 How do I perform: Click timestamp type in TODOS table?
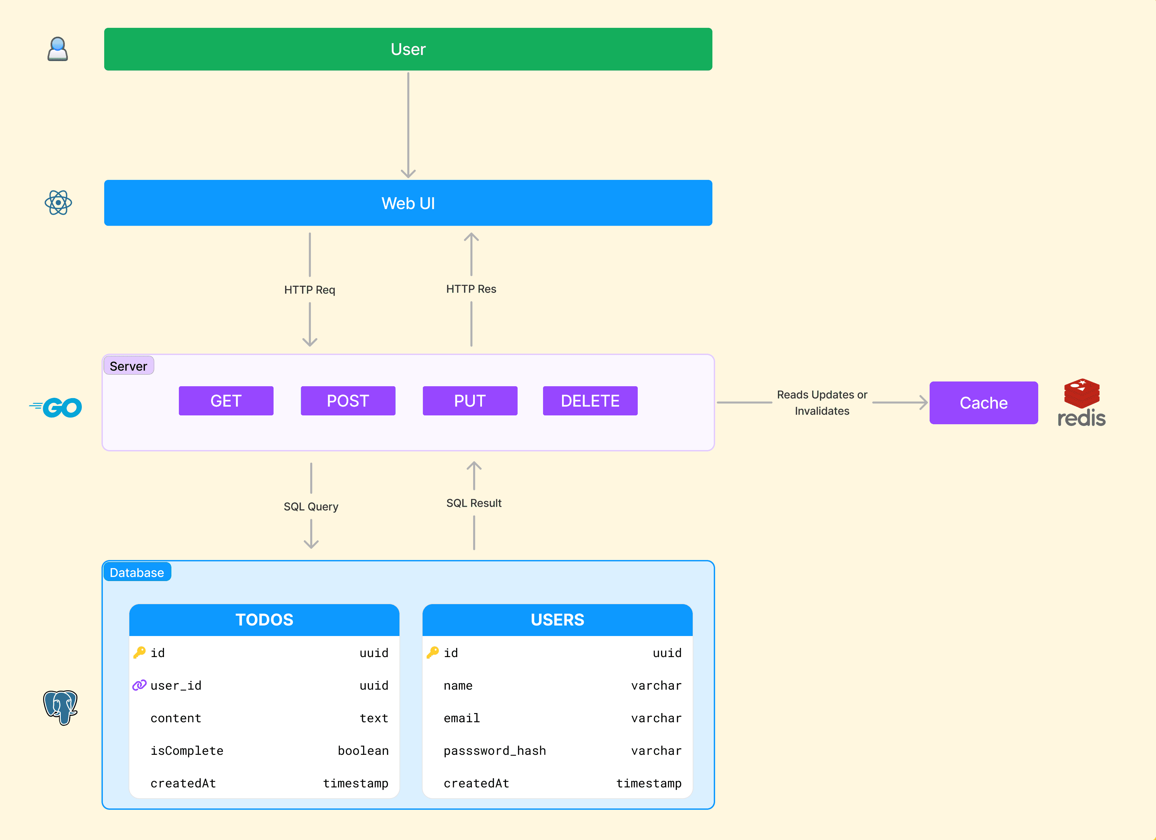356,783
